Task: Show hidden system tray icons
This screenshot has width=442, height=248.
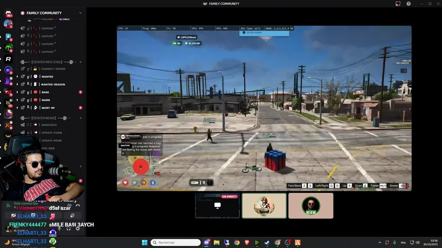Action: (x=380, y=242)
